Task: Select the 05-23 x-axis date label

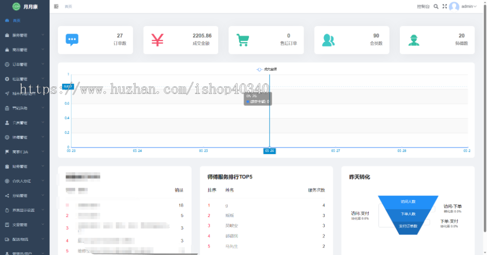Action: (x=71, y=150)
